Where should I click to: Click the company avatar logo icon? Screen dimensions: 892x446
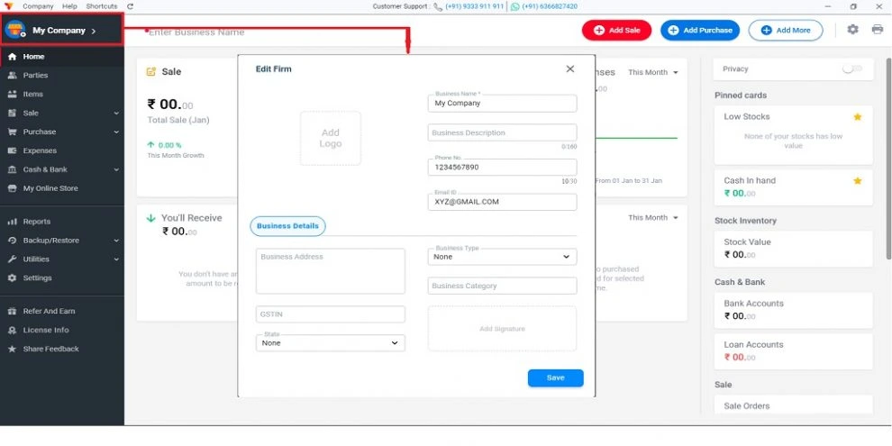point(15,30)
